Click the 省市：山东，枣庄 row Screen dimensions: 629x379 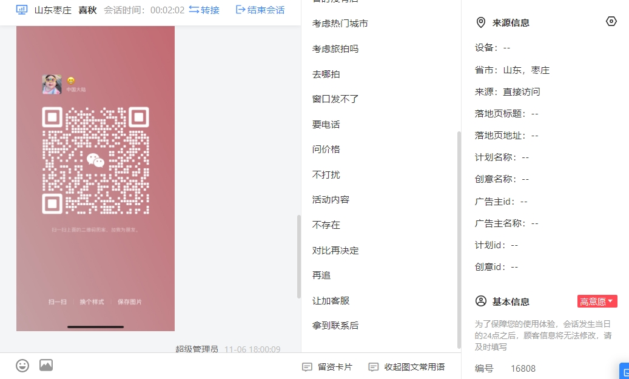[x=513, y=70]
